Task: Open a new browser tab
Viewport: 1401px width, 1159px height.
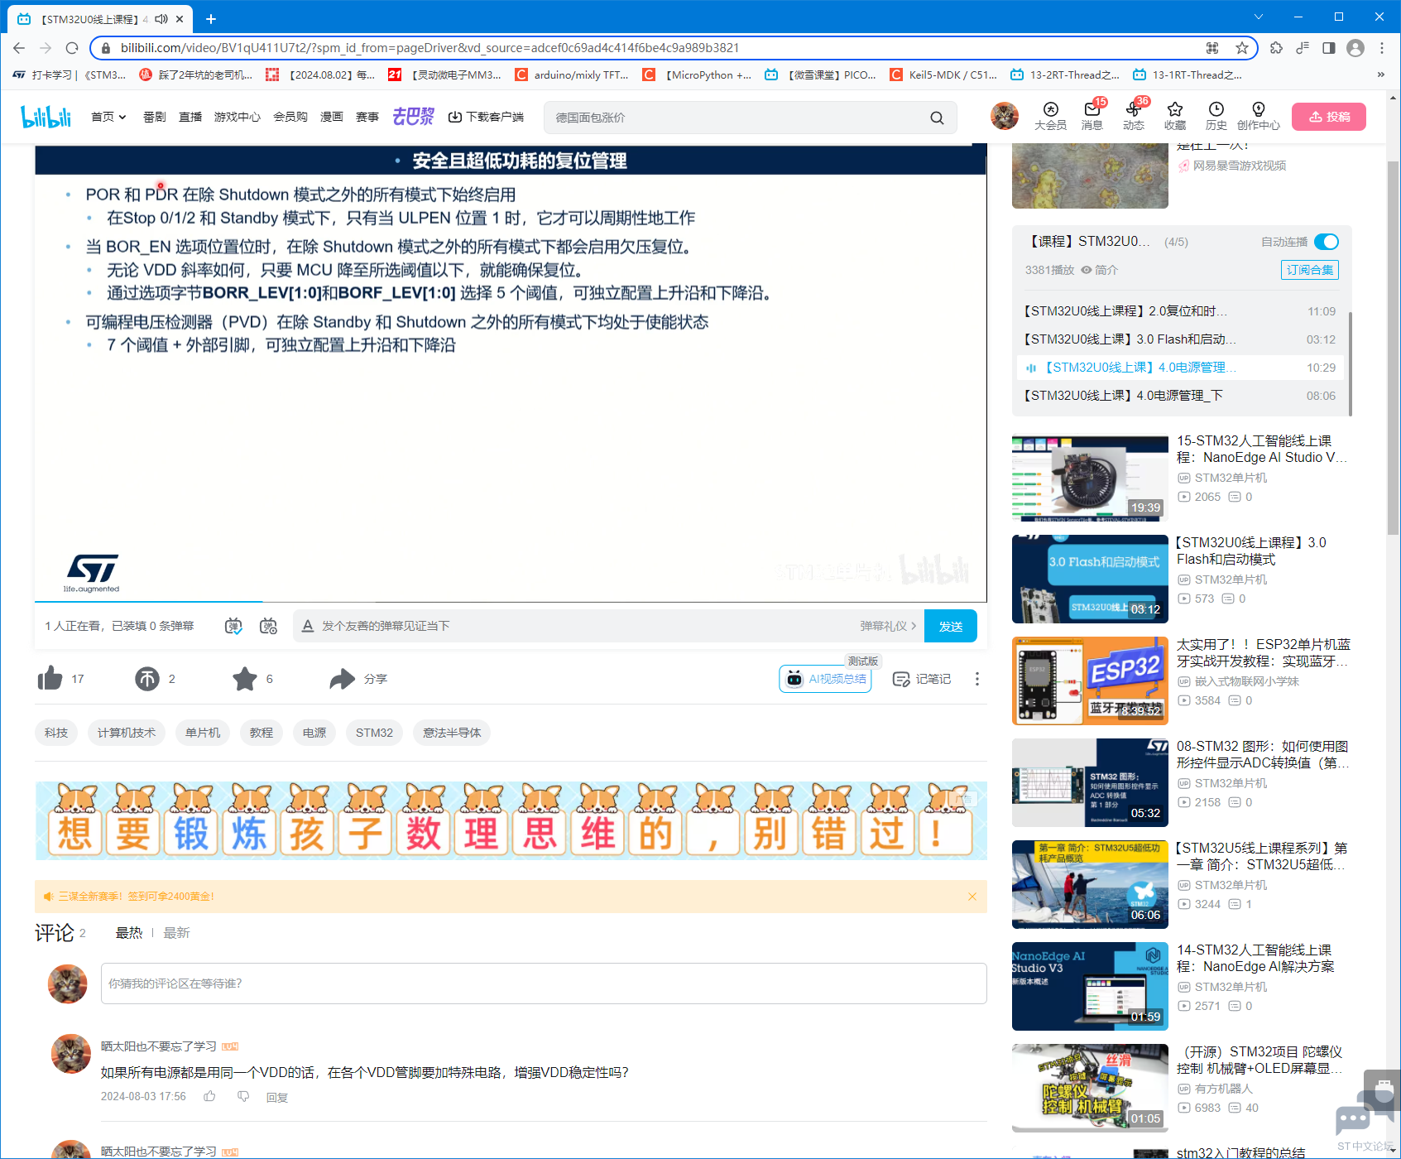Action: click(211, 18)
